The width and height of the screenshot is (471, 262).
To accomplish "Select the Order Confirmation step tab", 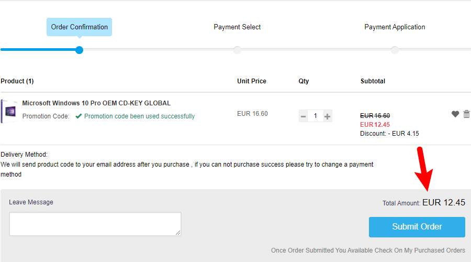I will click(x=80, y=27).
